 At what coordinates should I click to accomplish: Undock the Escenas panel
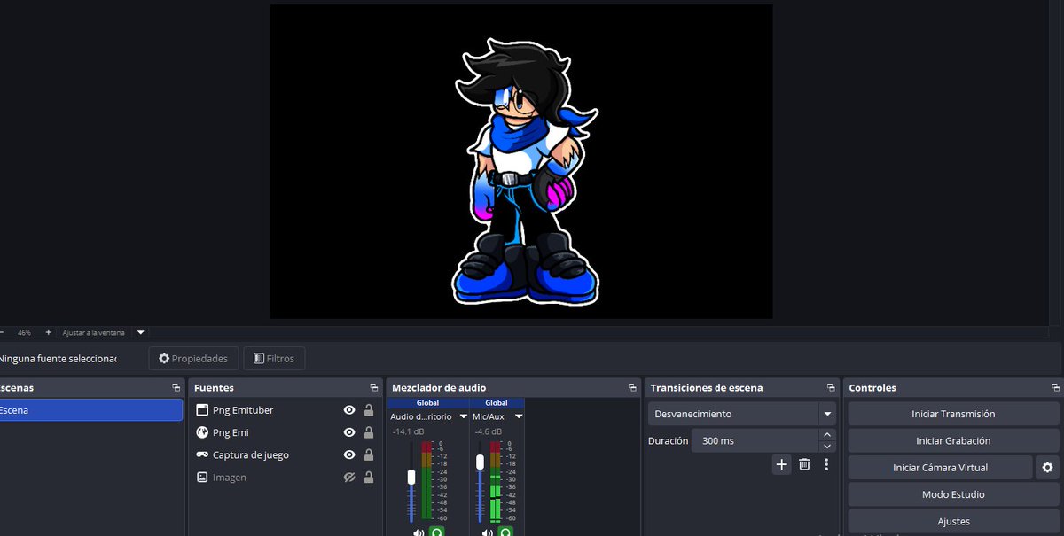click(176, 388)
